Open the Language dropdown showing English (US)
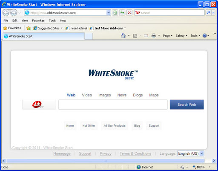Image resolution: width=218 pixels, height=171 pixels. pyautogui.click(x=191, y=154)
